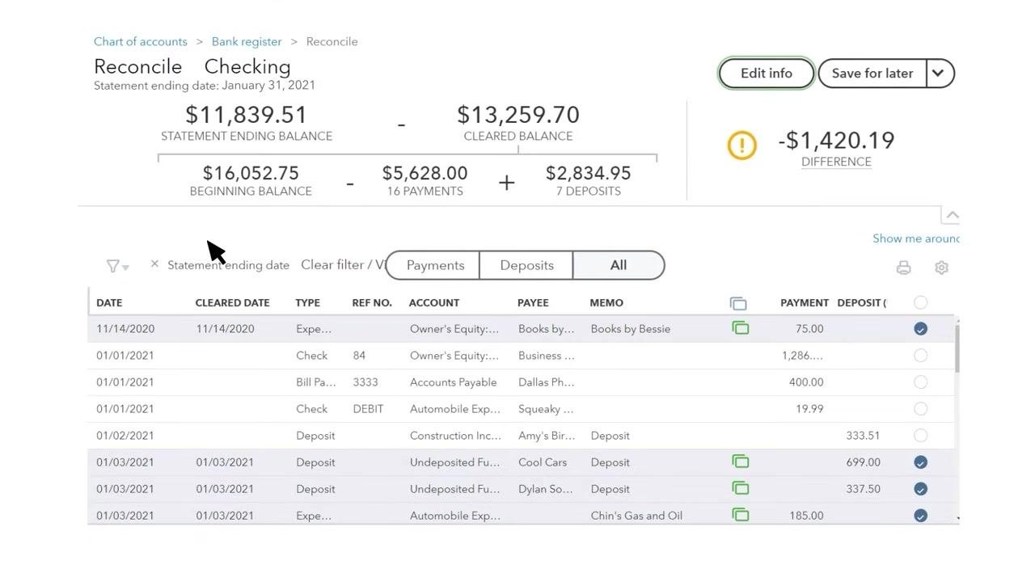Screen dimensions: 1035x582
Task: Click the matched-transaction column header icon
Action: tap(738, 303)
